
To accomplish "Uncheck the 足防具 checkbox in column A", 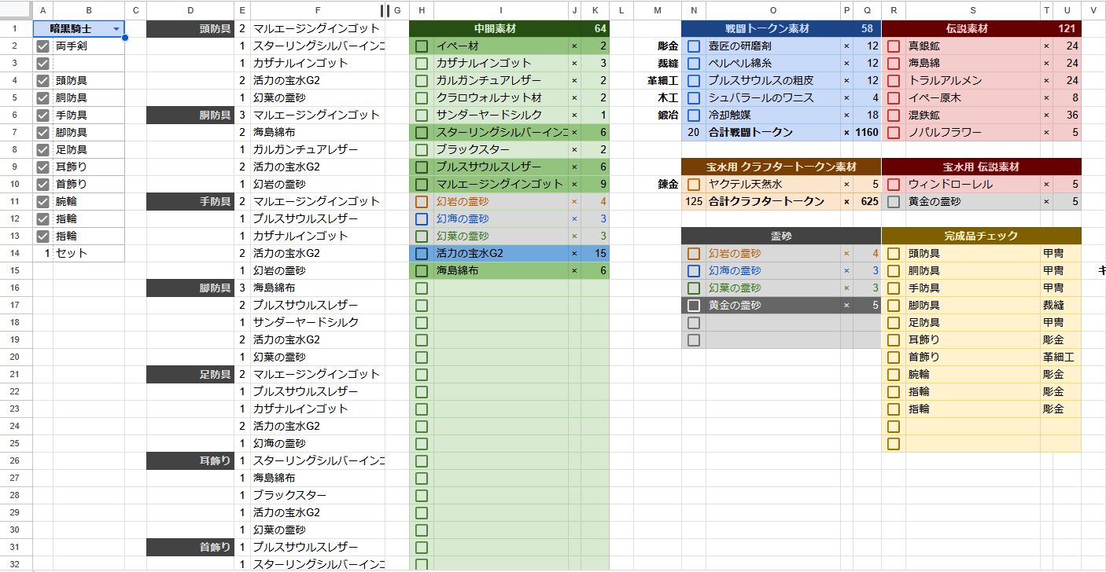I will [x=43, y=150].
